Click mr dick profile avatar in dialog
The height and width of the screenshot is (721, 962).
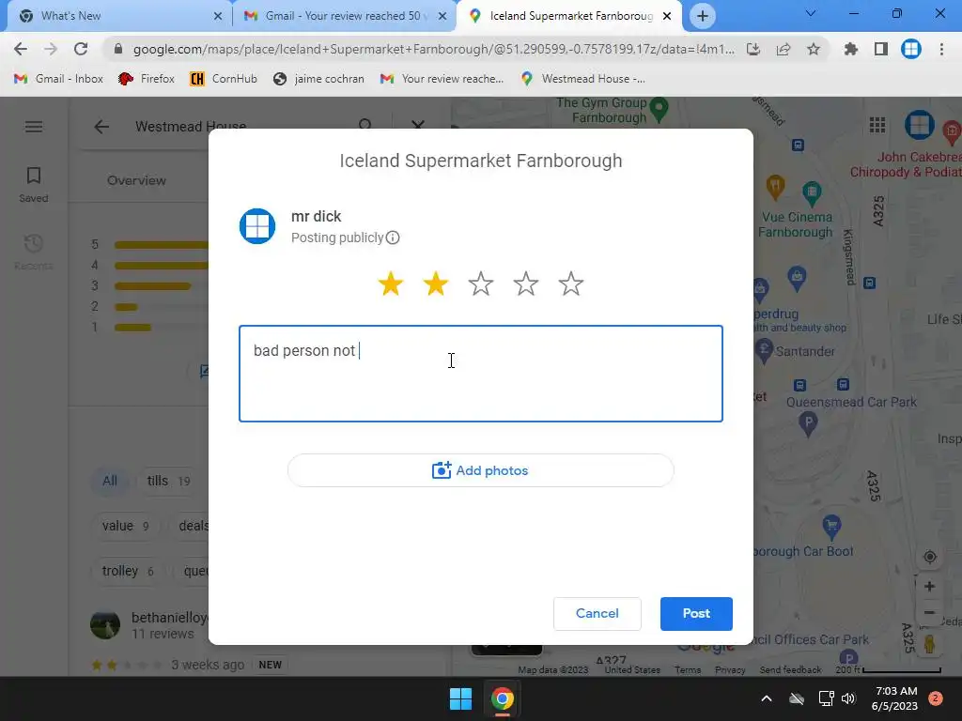[257, 225]
